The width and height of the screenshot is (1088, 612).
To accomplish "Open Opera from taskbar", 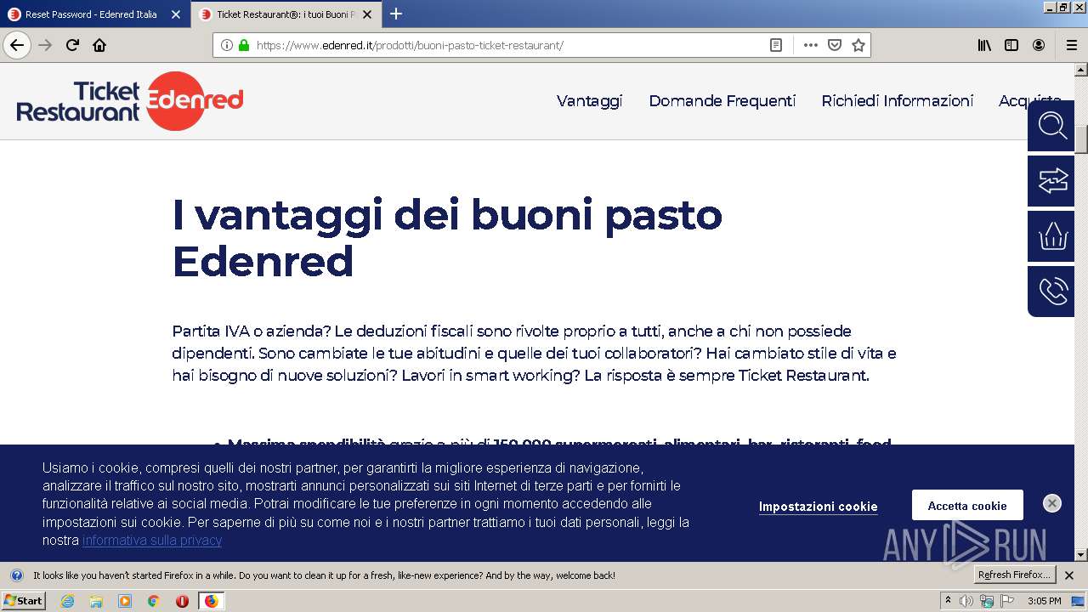I will [182, 601].
